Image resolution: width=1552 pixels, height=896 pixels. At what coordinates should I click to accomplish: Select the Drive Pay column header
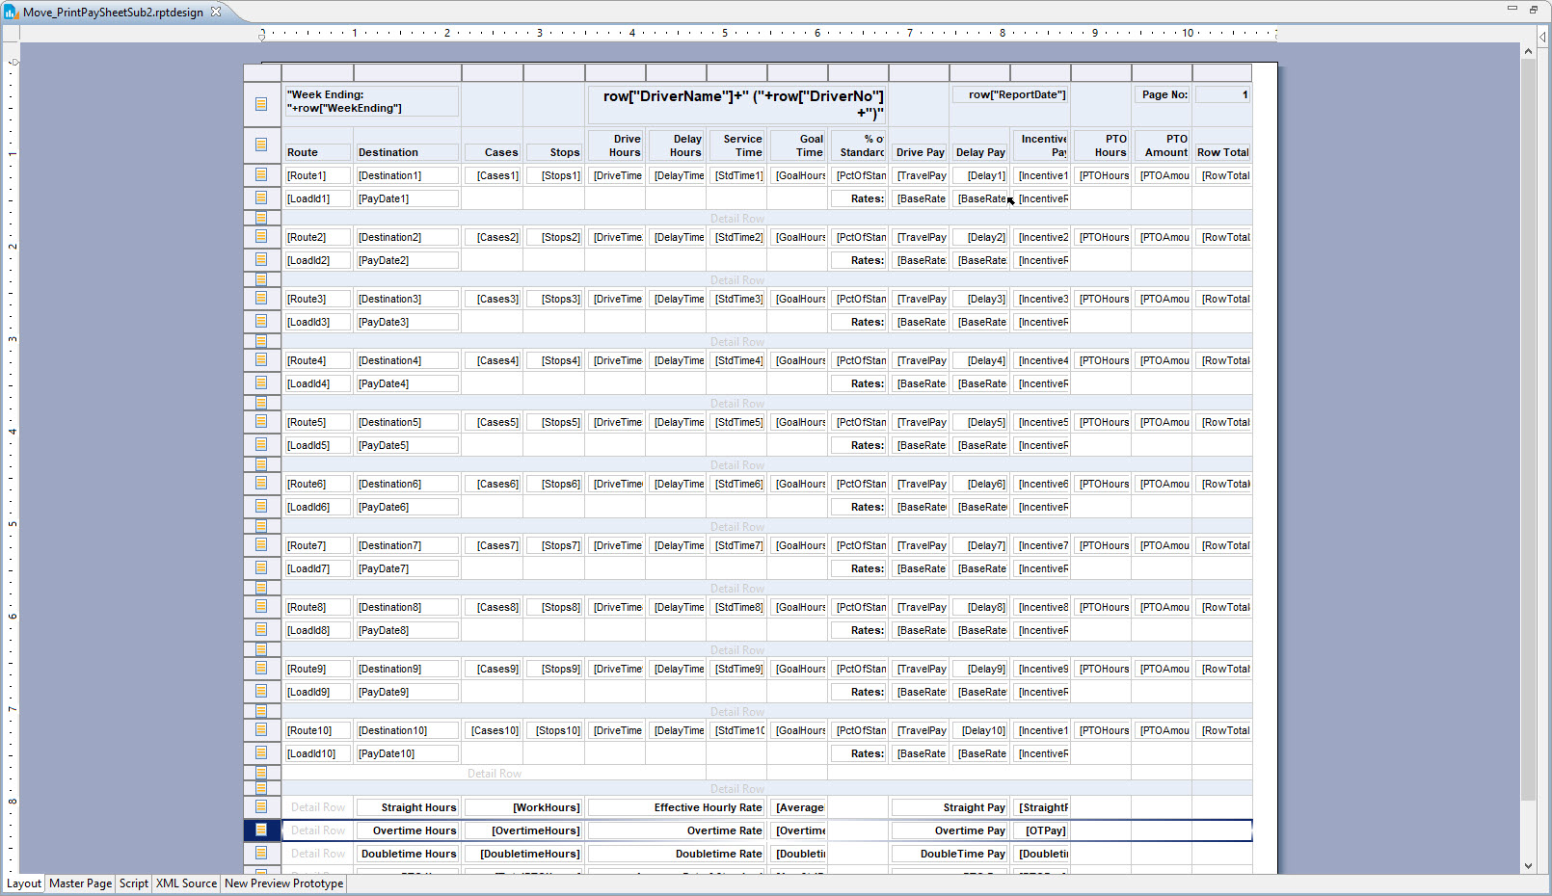pos(920,152)
